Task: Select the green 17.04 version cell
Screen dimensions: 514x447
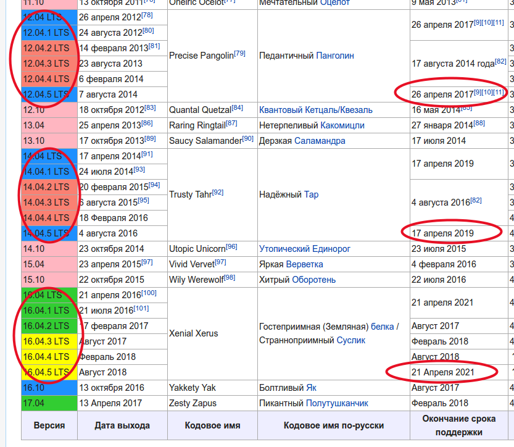Action: pos(49,403)
